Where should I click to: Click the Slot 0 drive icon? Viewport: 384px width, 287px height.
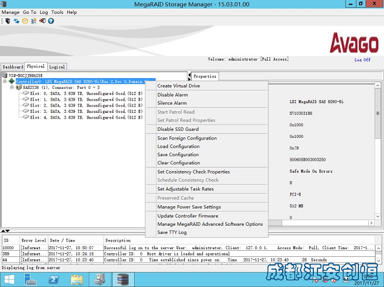click(x=26, y=93)
